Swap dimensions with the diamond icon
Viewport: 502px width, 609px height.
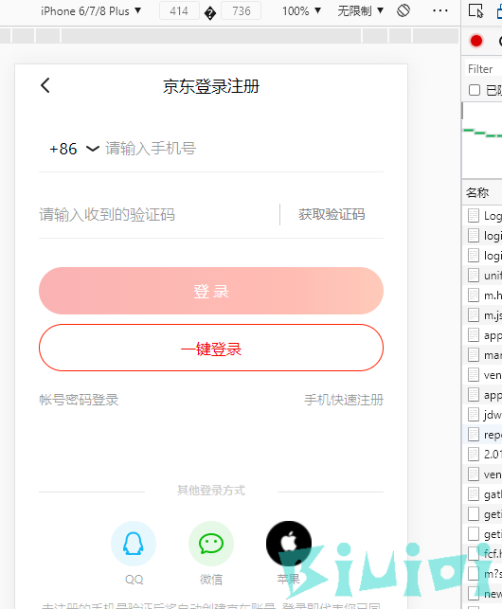tap(210, 13)
